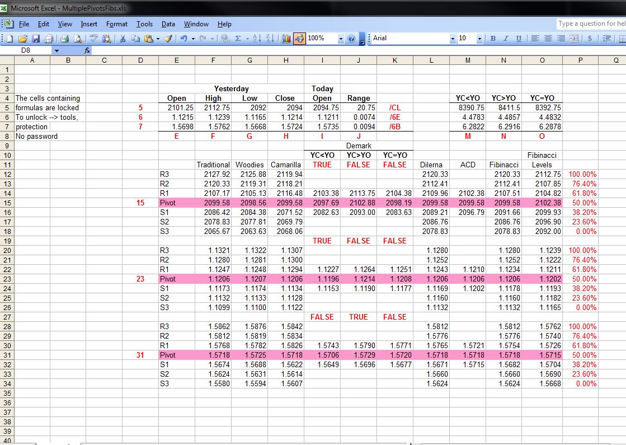
Task: Save the workbook using the floppy icon
Action: click(x=36, y=39)
